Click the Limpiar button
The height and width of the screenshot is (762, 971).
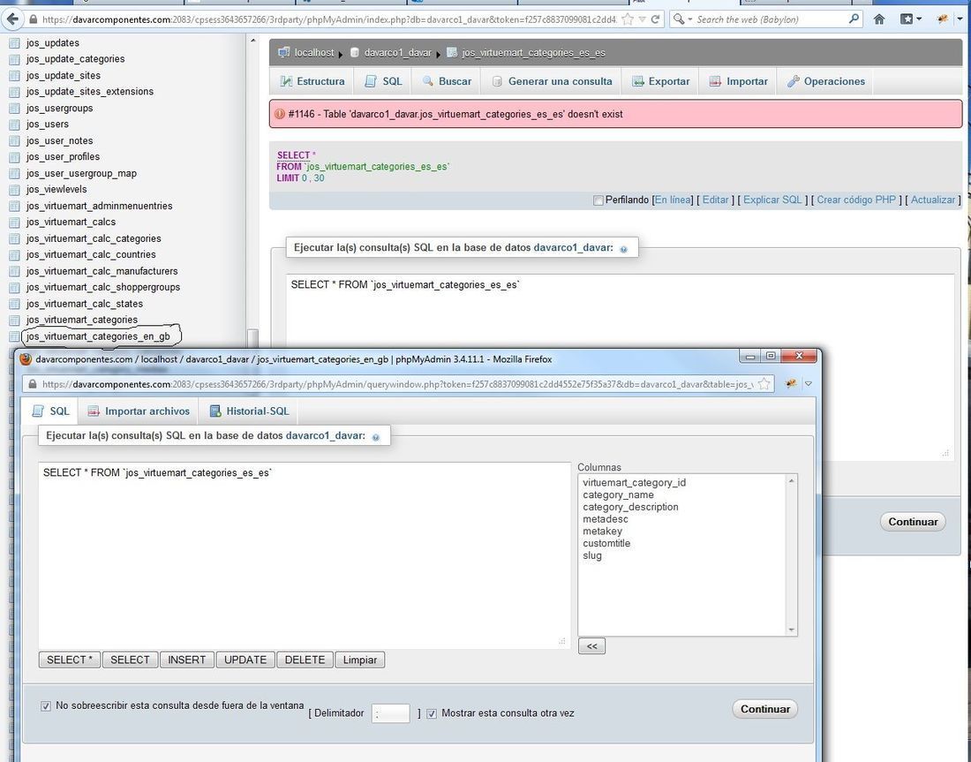[360, 660]
